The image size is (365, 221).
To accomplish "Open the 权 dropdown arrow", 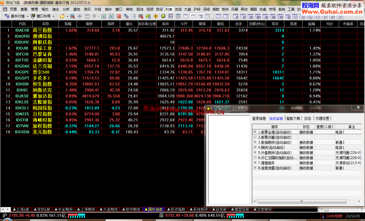I will tap(98, 16).
